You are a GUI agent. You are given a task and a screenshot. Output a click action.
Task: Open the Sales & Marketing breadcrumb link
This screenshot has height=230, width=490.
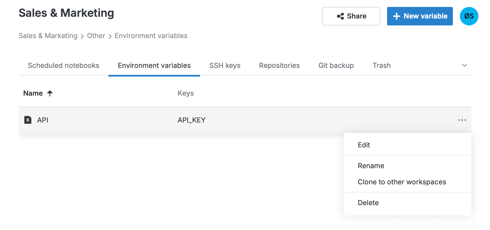48,36
